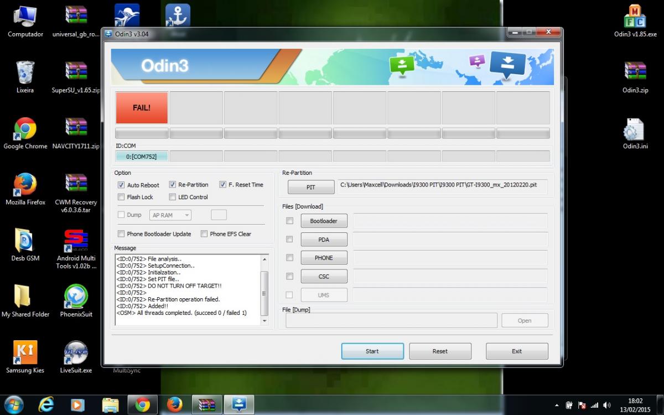Click the Exit button in Odin3
This screenshot has height=415, width=664.
[x=517, y=351]
